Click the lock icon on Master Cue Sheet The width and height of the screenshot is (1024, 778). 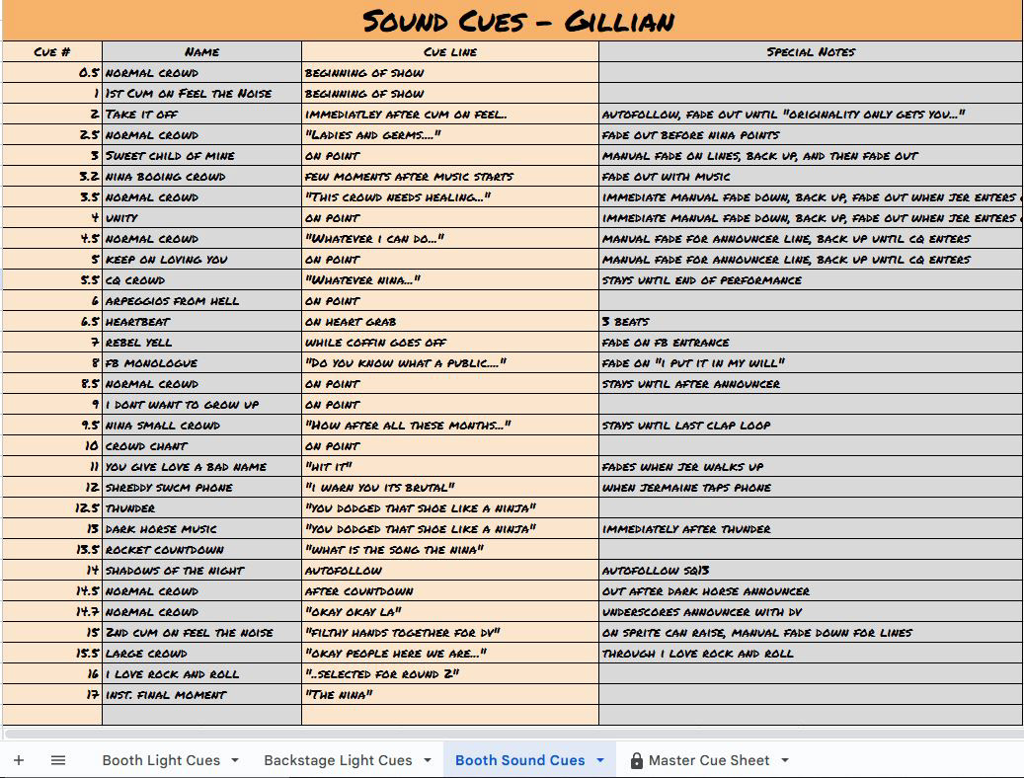pyautogui.click(x=637, y=760)
